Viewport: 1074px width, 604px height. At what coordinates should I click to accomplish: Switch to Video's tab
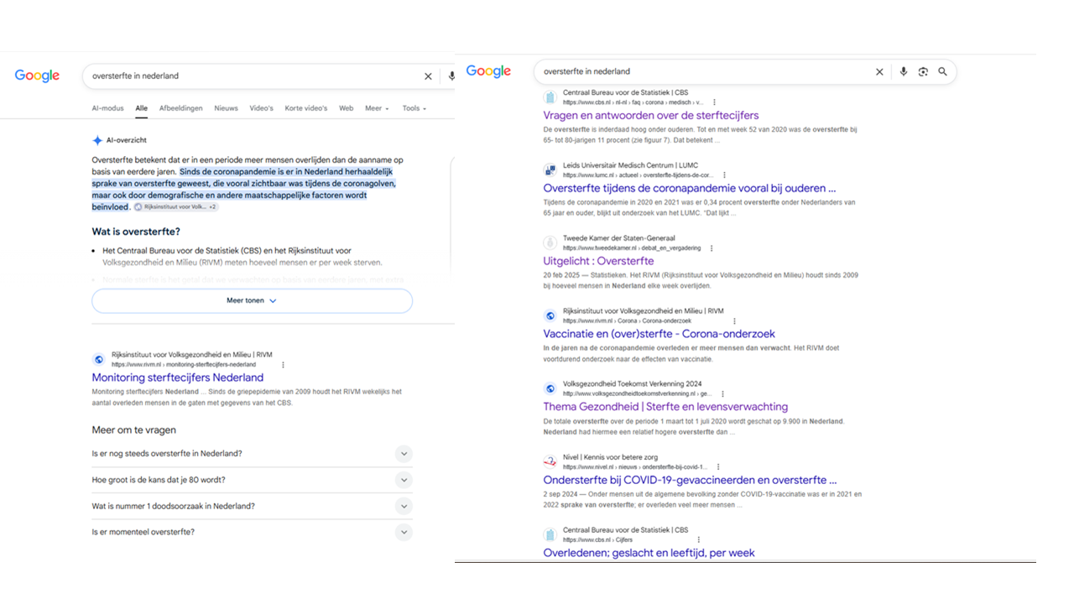261,108
